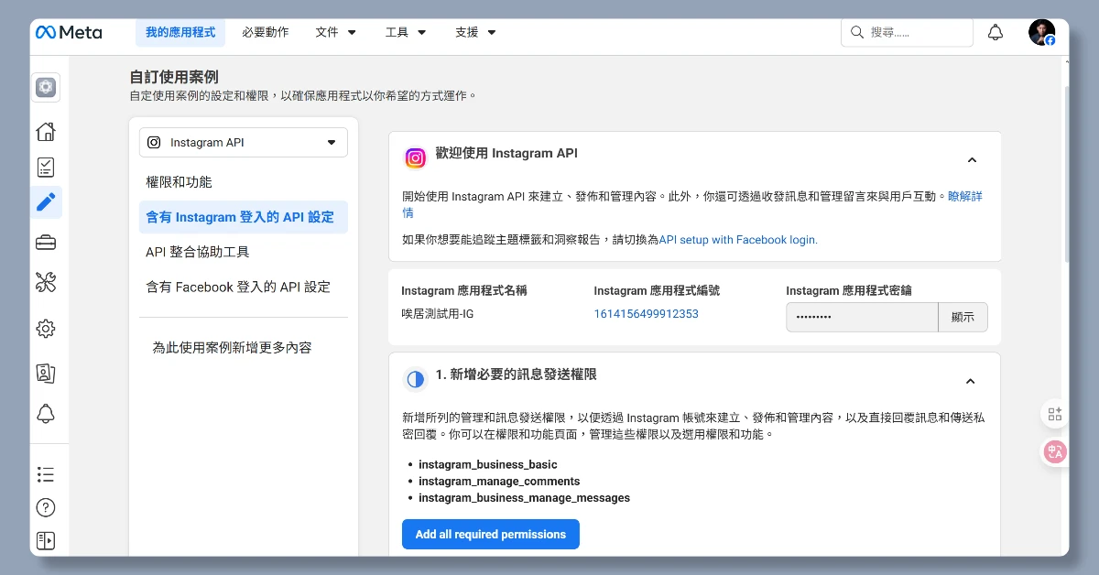The image size is (1099, 575).
Task: Open the briefcase sidebar icon
Action: click(46, 243)
